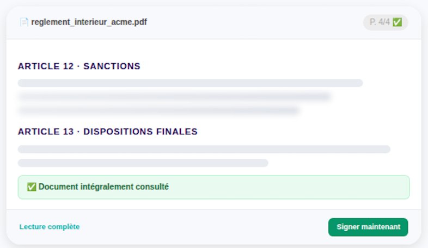
Task: Click the first text line under Article 13
Action: (x=204, y=149)
